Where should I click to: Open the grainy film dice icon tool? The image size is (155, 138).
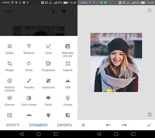point(10,115)
